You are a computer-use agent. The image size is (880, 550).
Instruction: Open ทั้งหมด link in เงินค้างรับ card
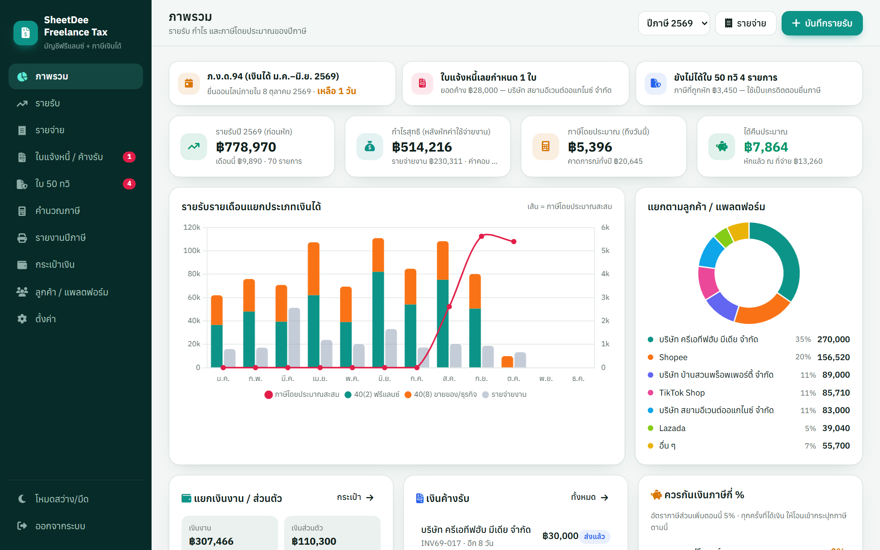(590, 497)
